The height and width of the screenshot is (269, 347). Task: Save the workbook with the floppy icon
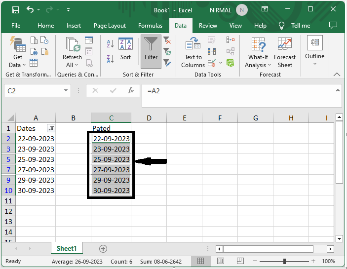tap(16, 10)
